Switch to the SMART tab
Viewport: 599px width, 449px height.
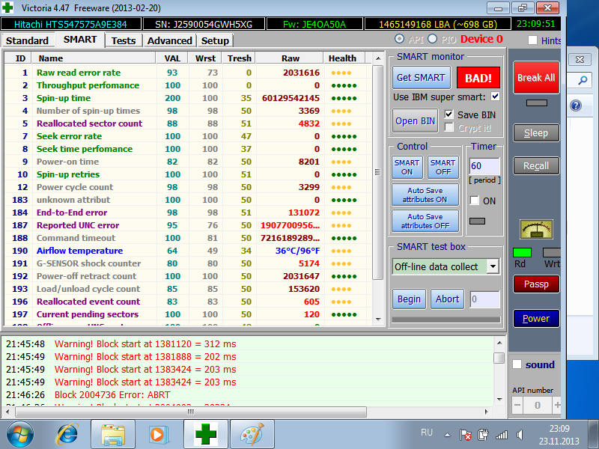[x=80, y=40]
